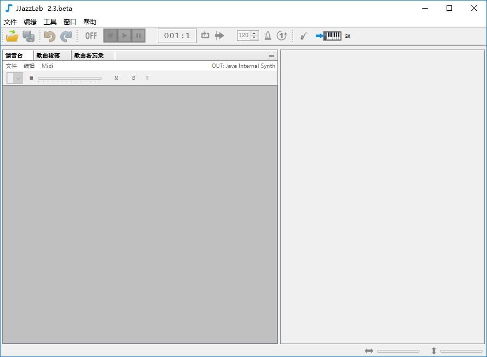The height and width of the screenshot is (357, 487).
Task: Click the mixer M mute button
Action: [x=116, y=78]
